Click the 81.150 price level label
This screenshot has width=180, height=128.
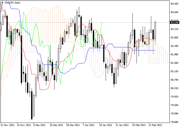(x=175, y=71)
